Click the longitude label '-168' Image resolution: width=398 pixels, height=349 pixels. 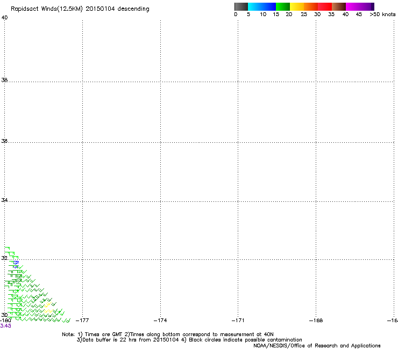click(316, 321)
